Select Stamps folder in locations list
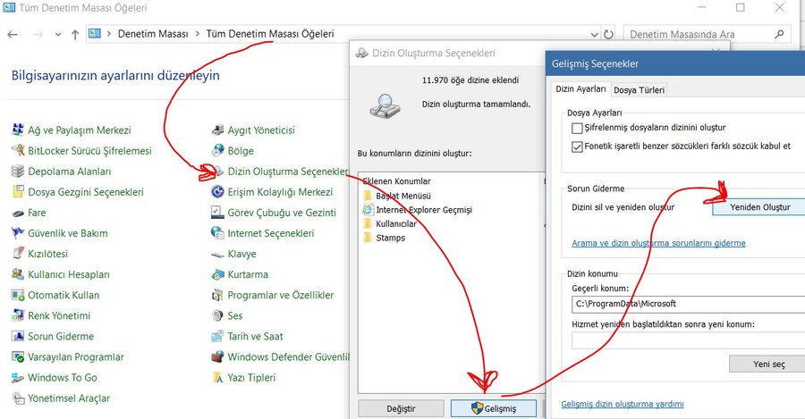This screenshot has height=419, width=805. (384, 238)
